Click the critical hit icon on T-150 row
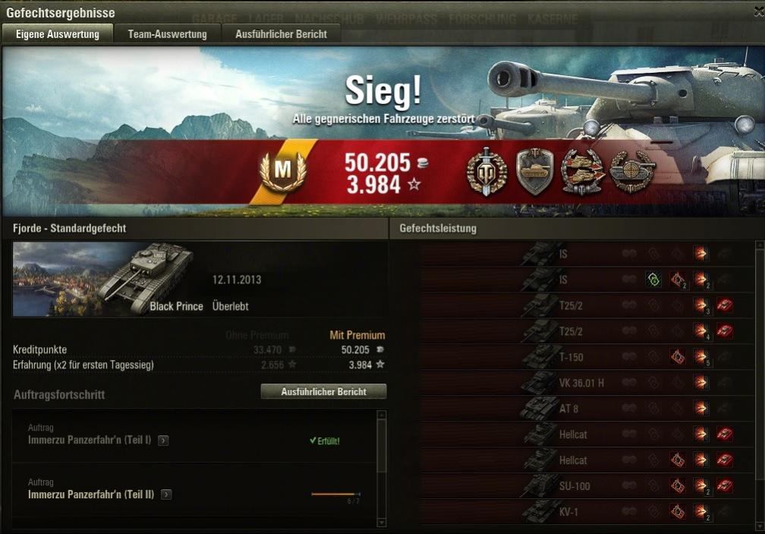 (x=677, y=357)
